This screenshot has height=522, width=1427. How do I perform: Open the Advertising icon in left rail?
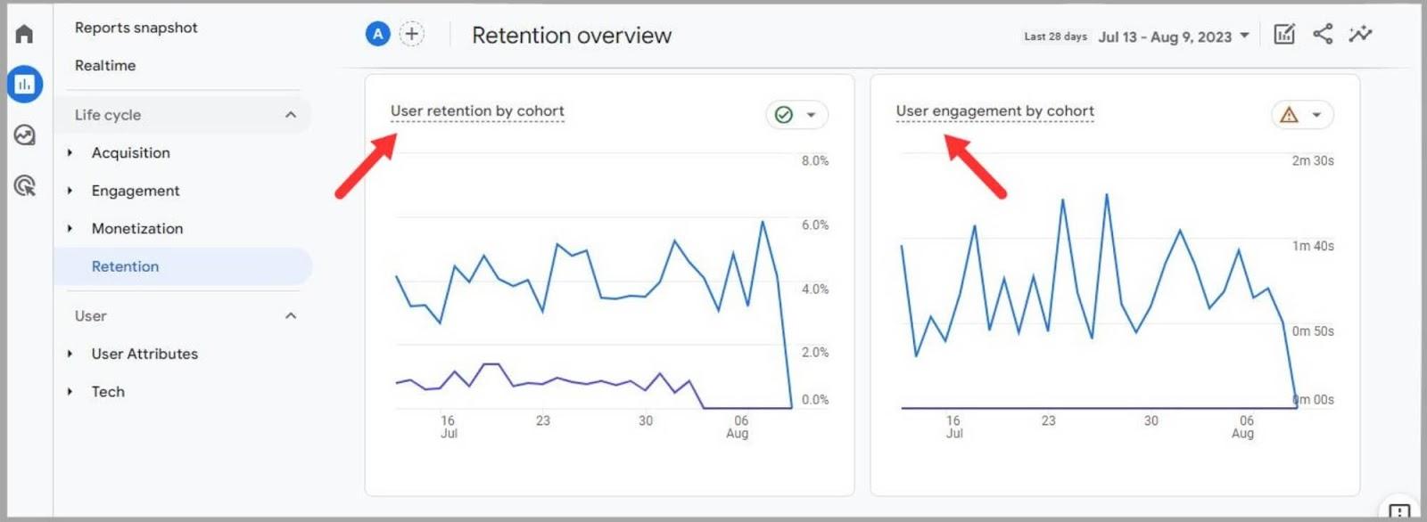click(24, 185)
